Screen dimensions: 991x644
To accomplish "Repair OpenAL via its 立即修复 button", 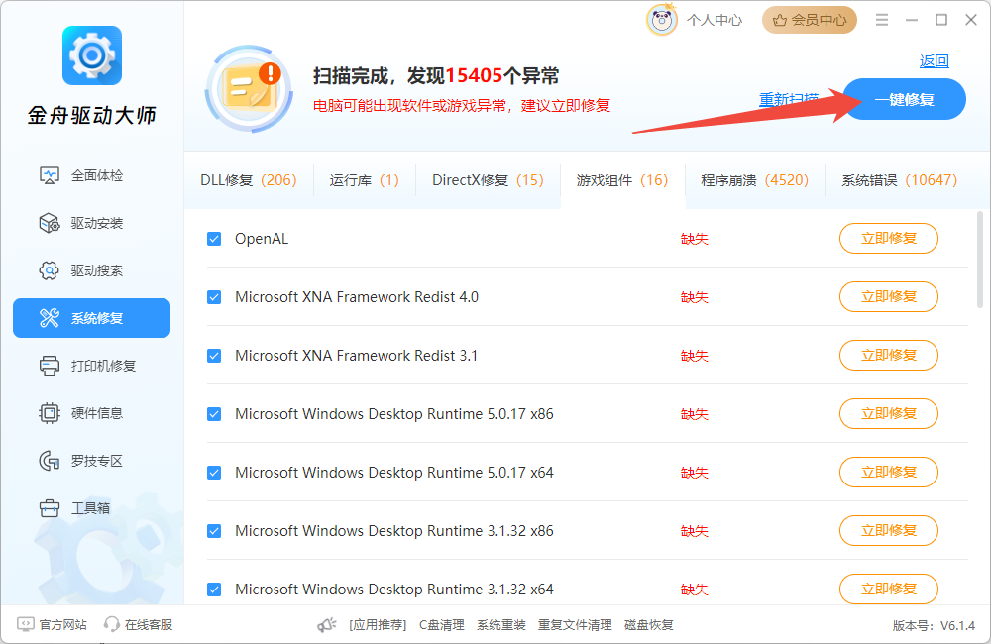I will [x=888, y=238].
